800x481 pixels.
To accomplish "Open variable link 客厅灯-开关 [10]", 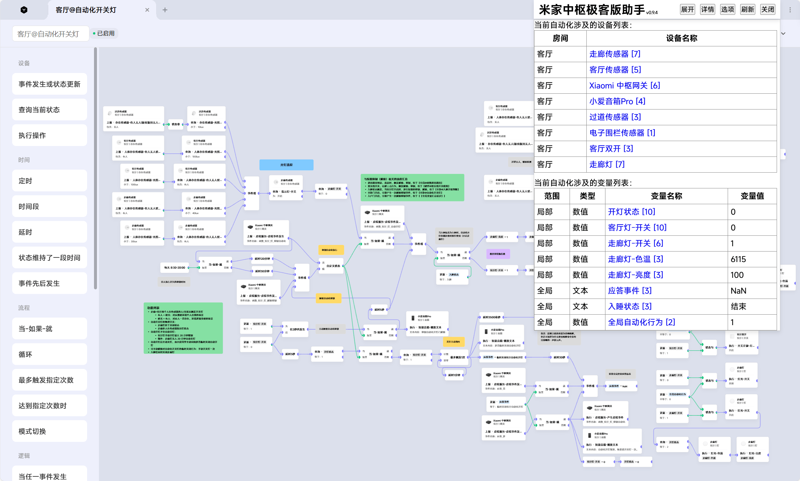I will coord(637,228).
